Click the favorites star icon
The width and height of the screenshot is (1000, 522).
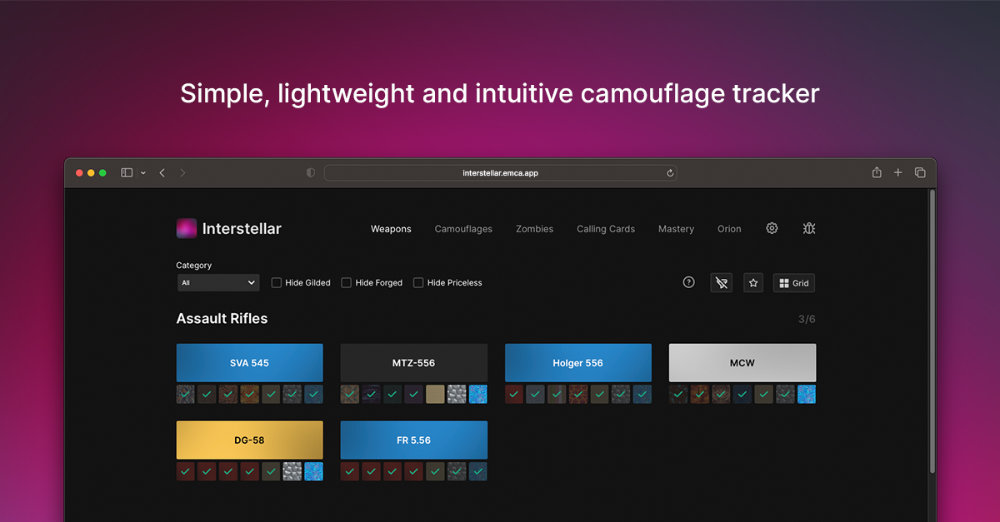(753, 283)
